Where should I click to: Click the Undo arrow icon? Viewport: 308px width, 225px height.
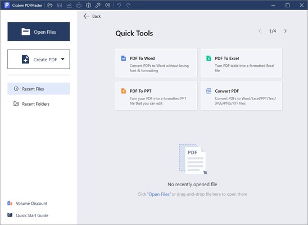coord(119,5)
